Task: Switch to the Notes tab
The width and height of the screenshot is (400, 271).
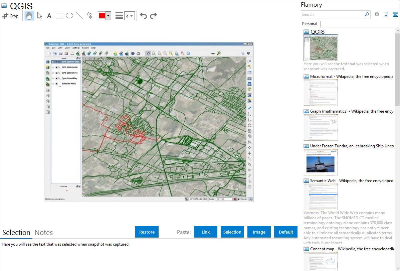Action: [x=44, y=233]
